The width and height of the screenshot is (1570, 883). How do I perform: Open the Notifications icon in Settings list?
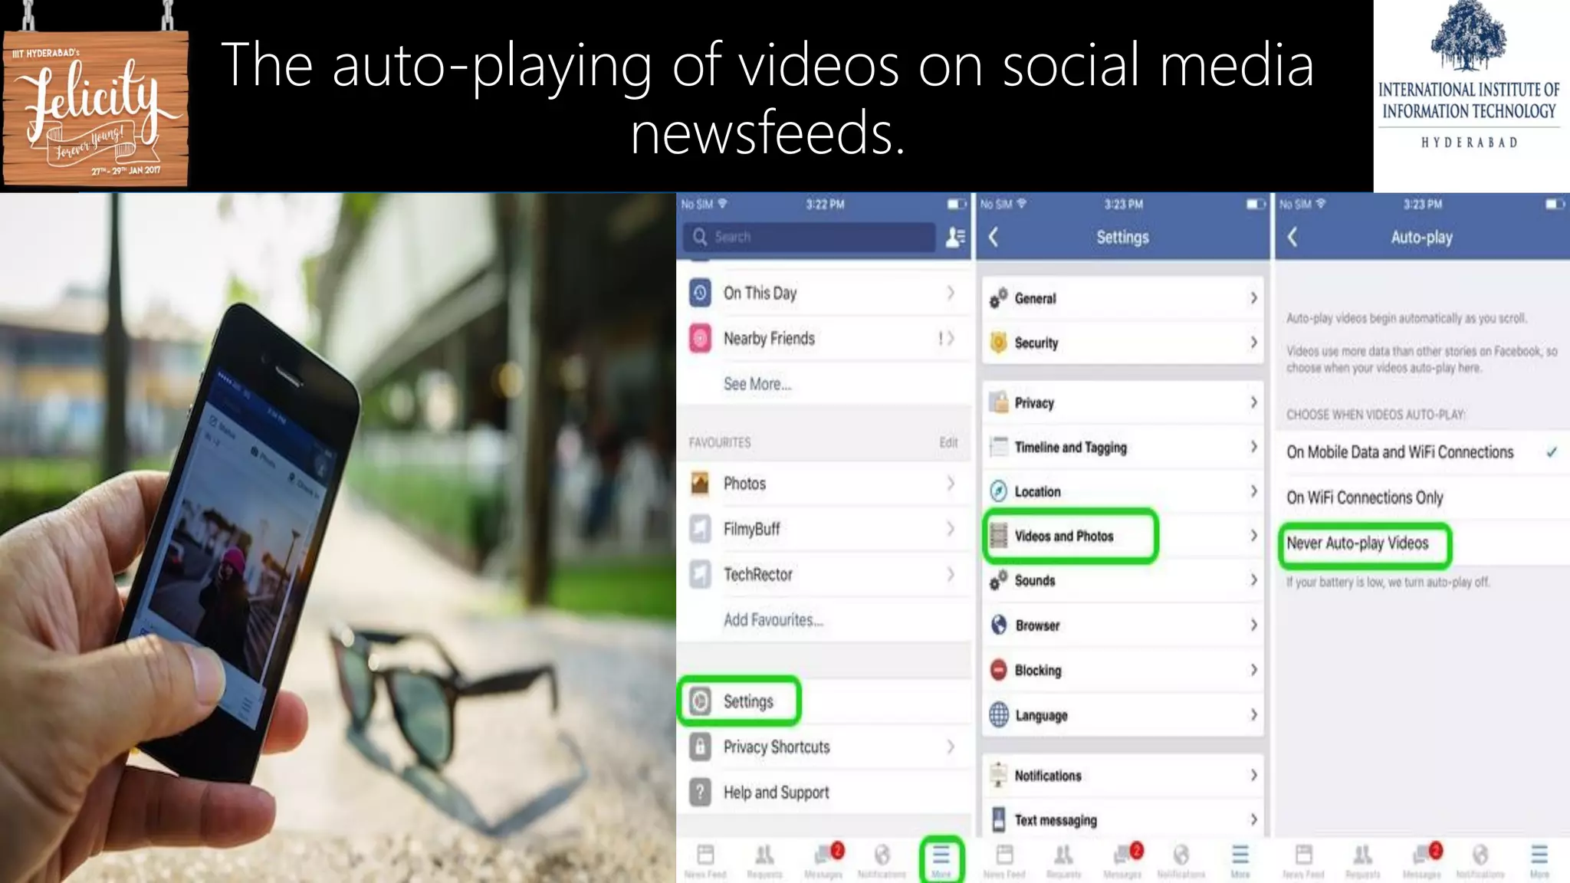[998, 776]
